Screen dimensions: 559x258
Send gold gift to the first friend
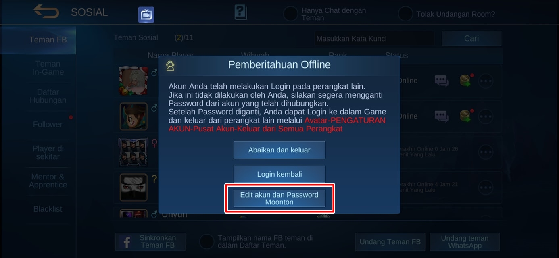point(466,80)
